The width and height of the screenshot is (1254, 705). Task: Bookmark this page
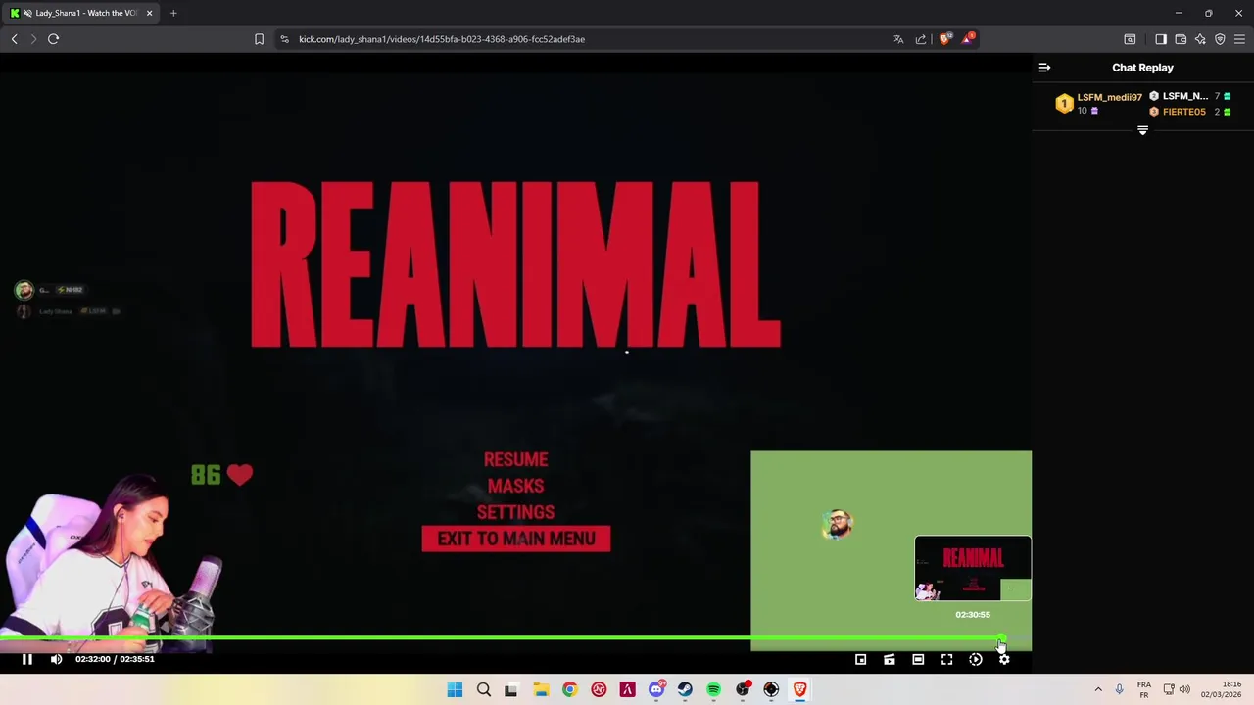pyautogui.click(x=259, y=39)
